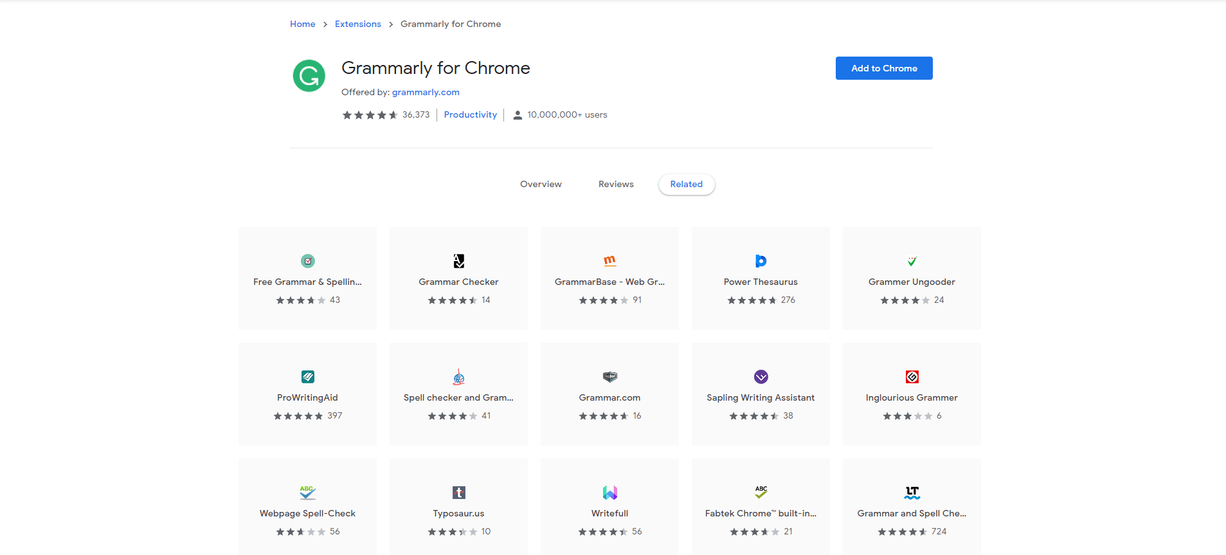1226x555 pixels.
Task: Click the Typosaur.us title text
Action: (458, 513)
